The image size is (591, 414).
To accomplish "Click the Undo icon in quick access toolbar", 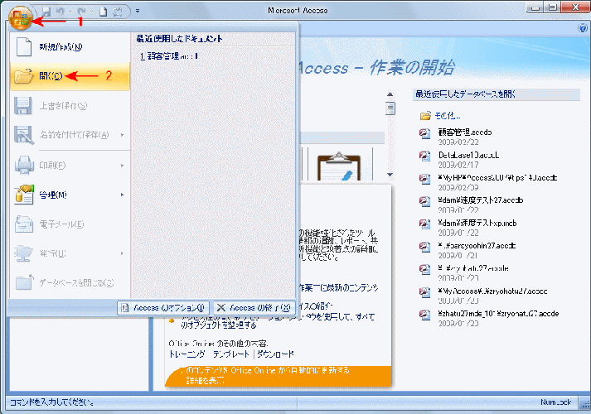I will click(61, 12).
